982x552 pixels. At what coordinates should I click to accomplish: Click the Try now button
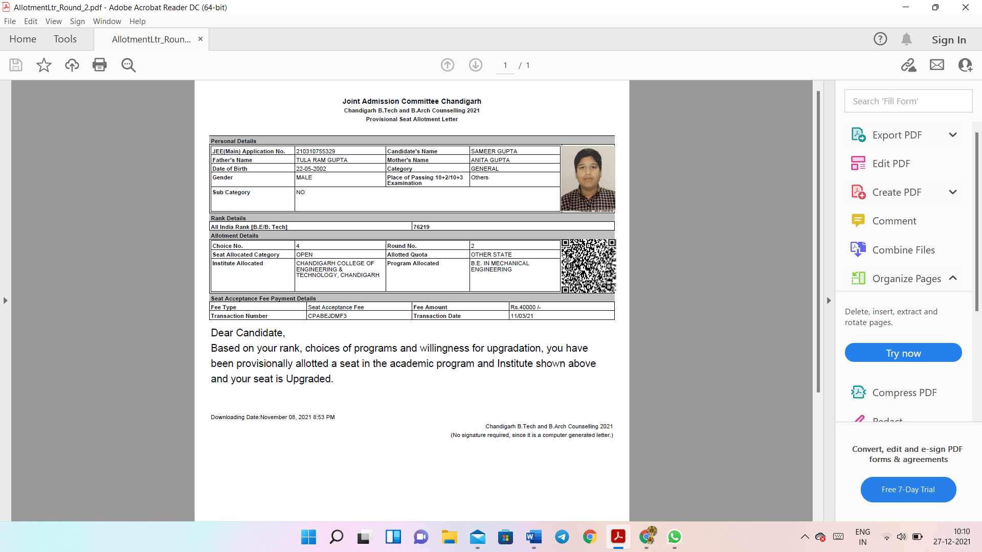coord(903,353)
